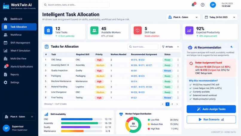Screen dimensions: 241x136
Task: Click the Better Assignment refresh icon
Action: [191, 63]
